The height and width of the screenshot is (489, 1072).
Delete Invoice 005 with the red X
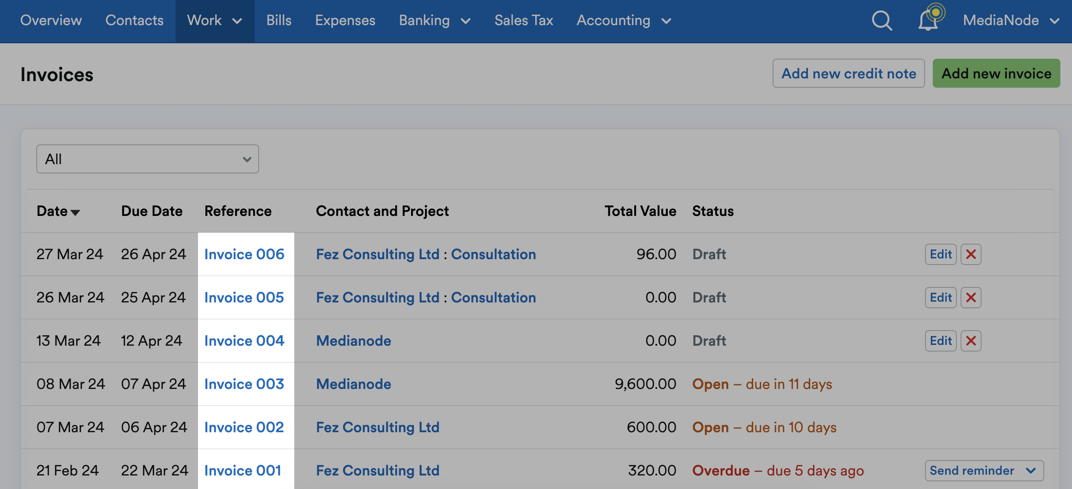971,297
